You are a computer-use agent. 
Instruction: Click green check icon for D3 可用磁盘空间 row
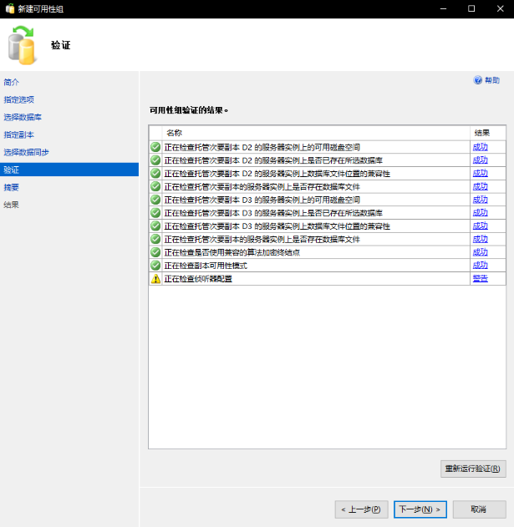coord(155,200)
